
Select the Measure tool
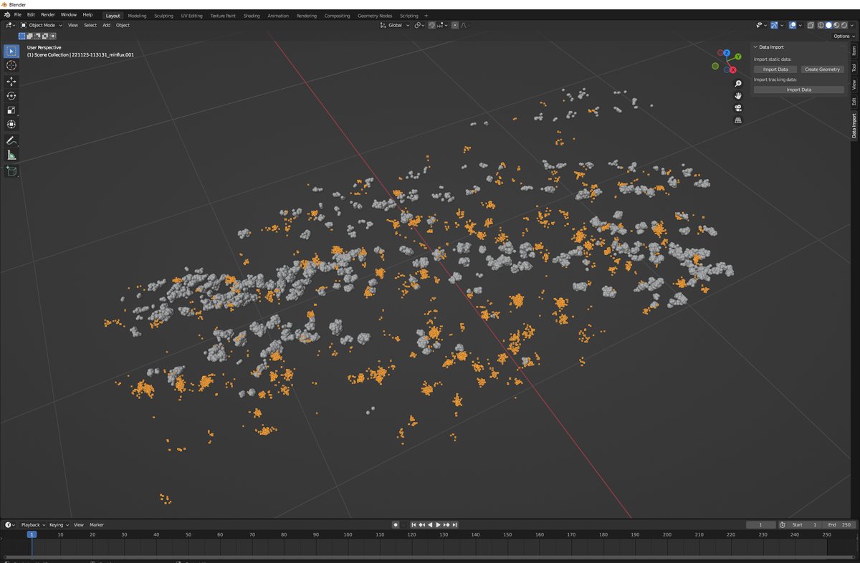(x=11, y=155)
